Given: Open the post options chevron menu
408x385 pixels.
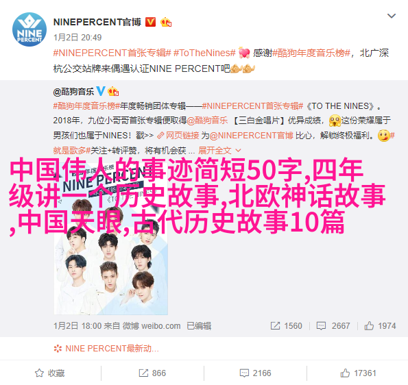Looking at the screenshot, I should tap(392, 16).
